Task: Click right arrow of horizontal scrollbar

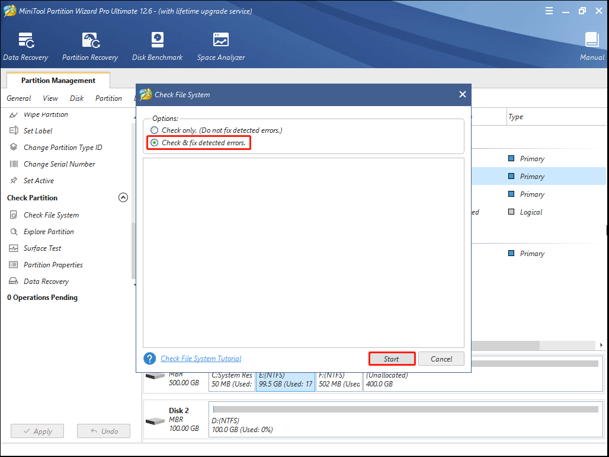Action: click(601, 345)
